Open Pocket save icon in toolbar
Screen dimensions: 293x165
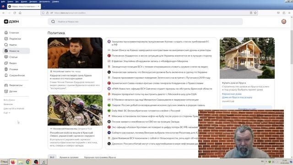click(x=278, y=13)
